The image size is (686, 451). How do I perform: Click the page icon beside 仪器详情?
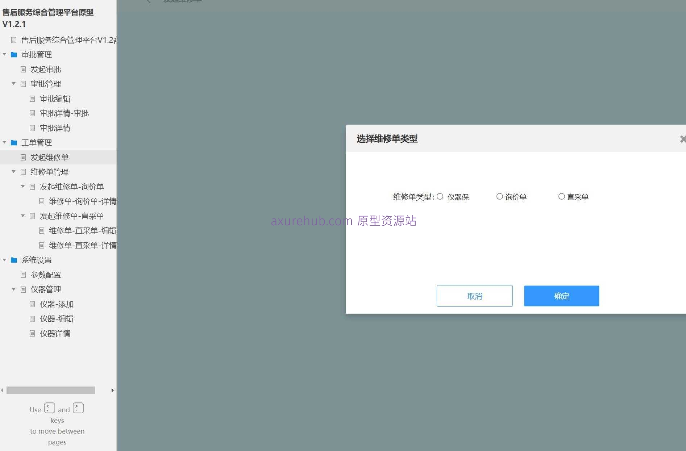32,333
